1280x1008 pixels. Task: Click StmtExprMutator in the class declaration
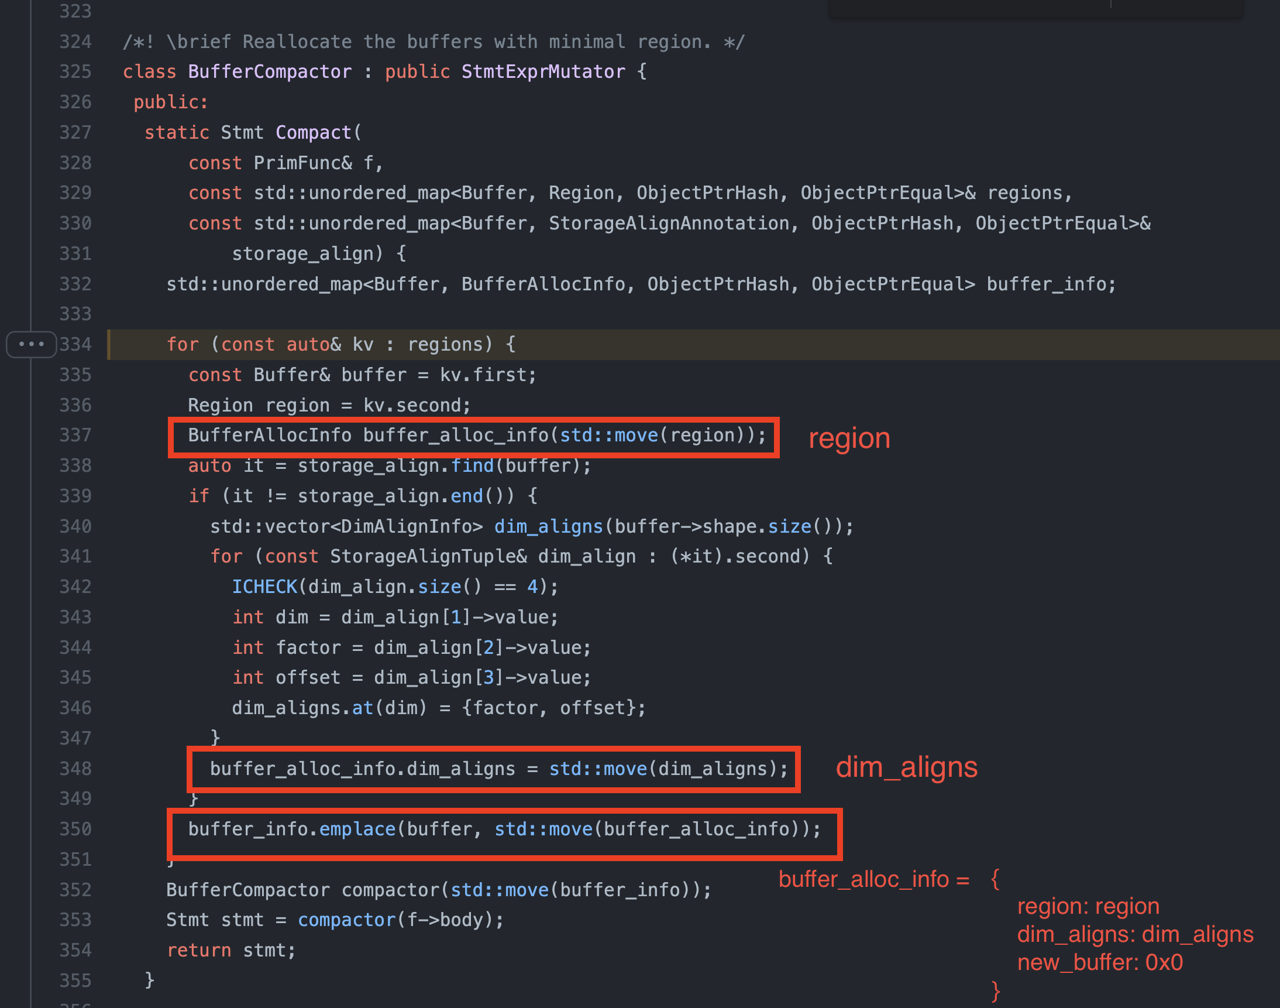tap(543, 71)
